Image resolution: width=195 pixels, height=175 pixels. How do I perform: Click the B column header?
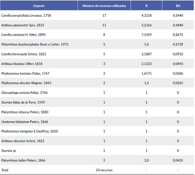click(x=146, y=6)
